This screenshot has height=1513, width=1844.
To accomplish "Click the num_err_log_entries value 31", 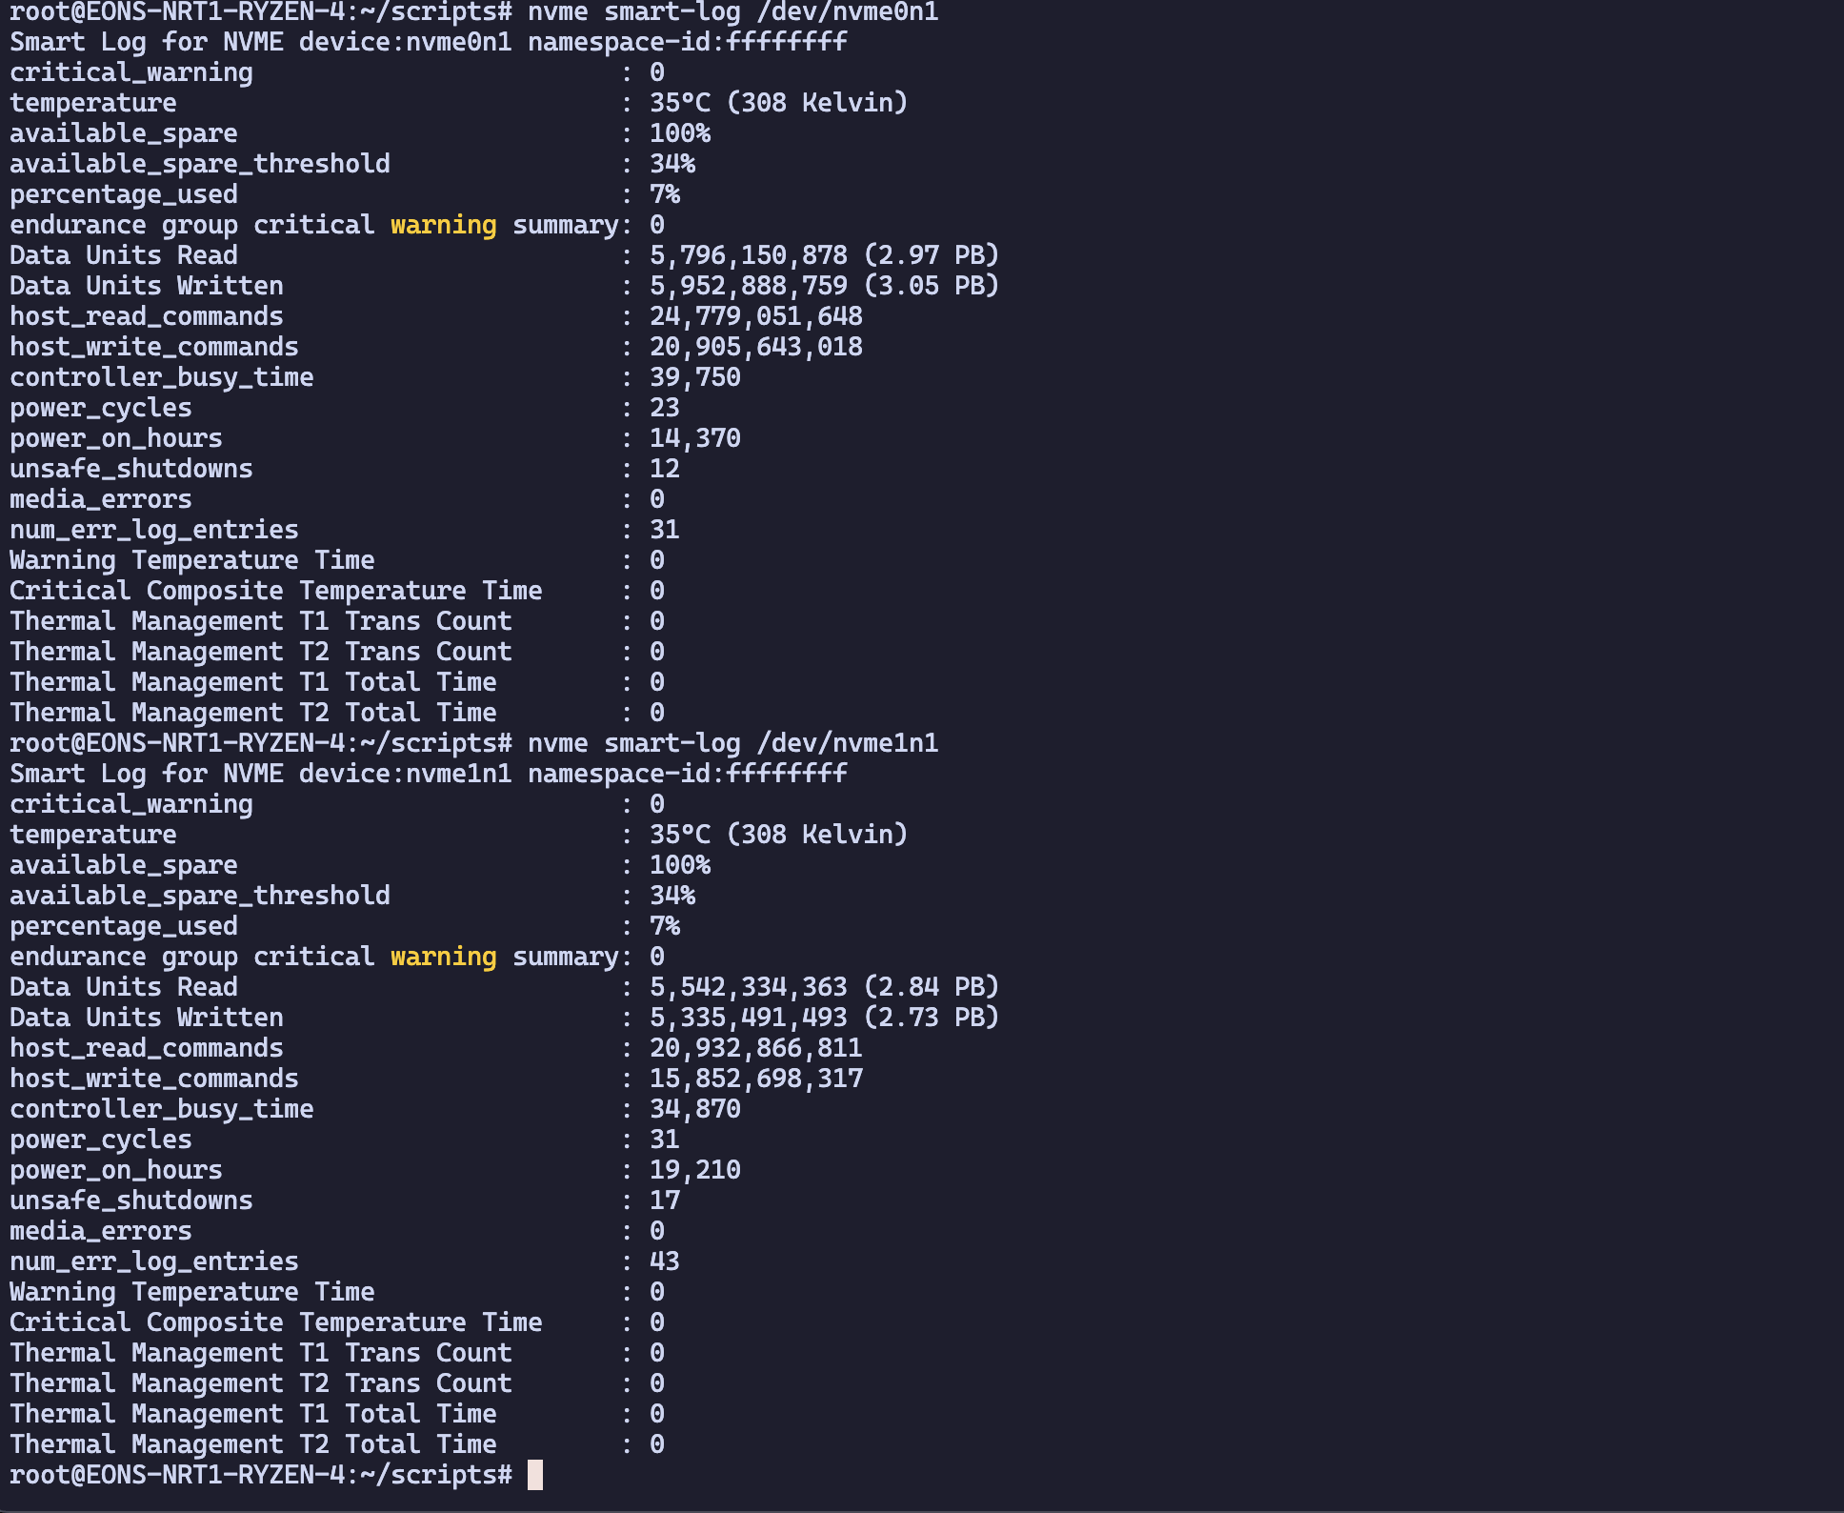I will click(665, 530).
